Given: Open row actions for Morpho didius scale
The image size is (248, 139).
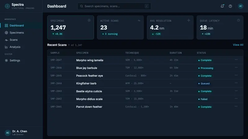Looking at the screenshot, I should pyautogui.click(x=236, y=99).
